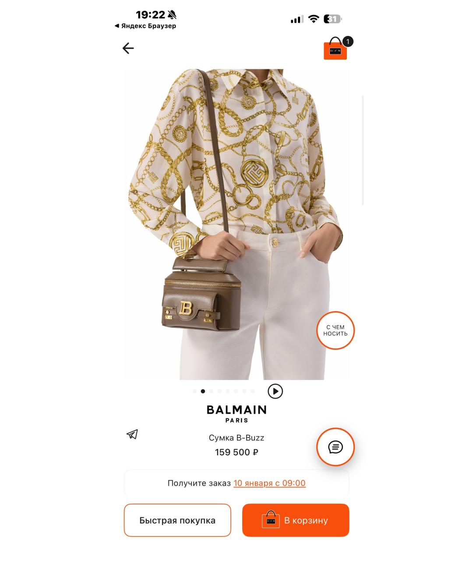Open delivery date 10 января с 09:00 link
The image size is (473, 561).
click(x=269, y=483)
